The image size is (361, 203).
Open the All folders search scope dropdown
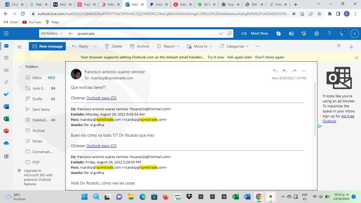click(52, 34)
